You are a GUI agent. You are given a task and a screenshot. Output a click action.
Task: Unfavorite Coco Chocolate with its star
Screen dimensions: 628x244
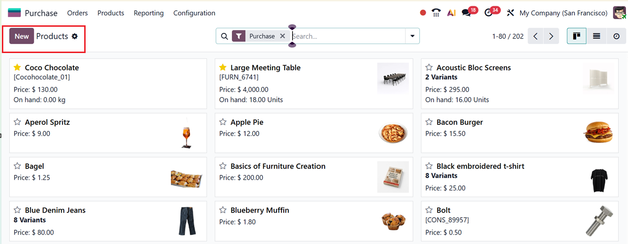point(17,68)
